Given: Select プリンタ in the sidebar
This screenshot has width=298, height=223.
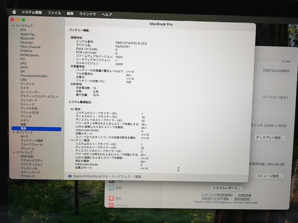Looking at the screenshot, I should pos(26,116).
